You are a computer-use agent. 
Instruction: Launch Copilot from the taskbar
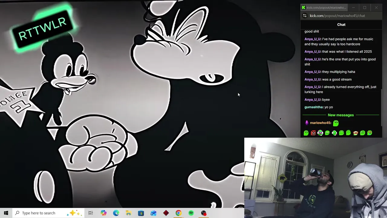pyautogui.click(x=104, y=213)
